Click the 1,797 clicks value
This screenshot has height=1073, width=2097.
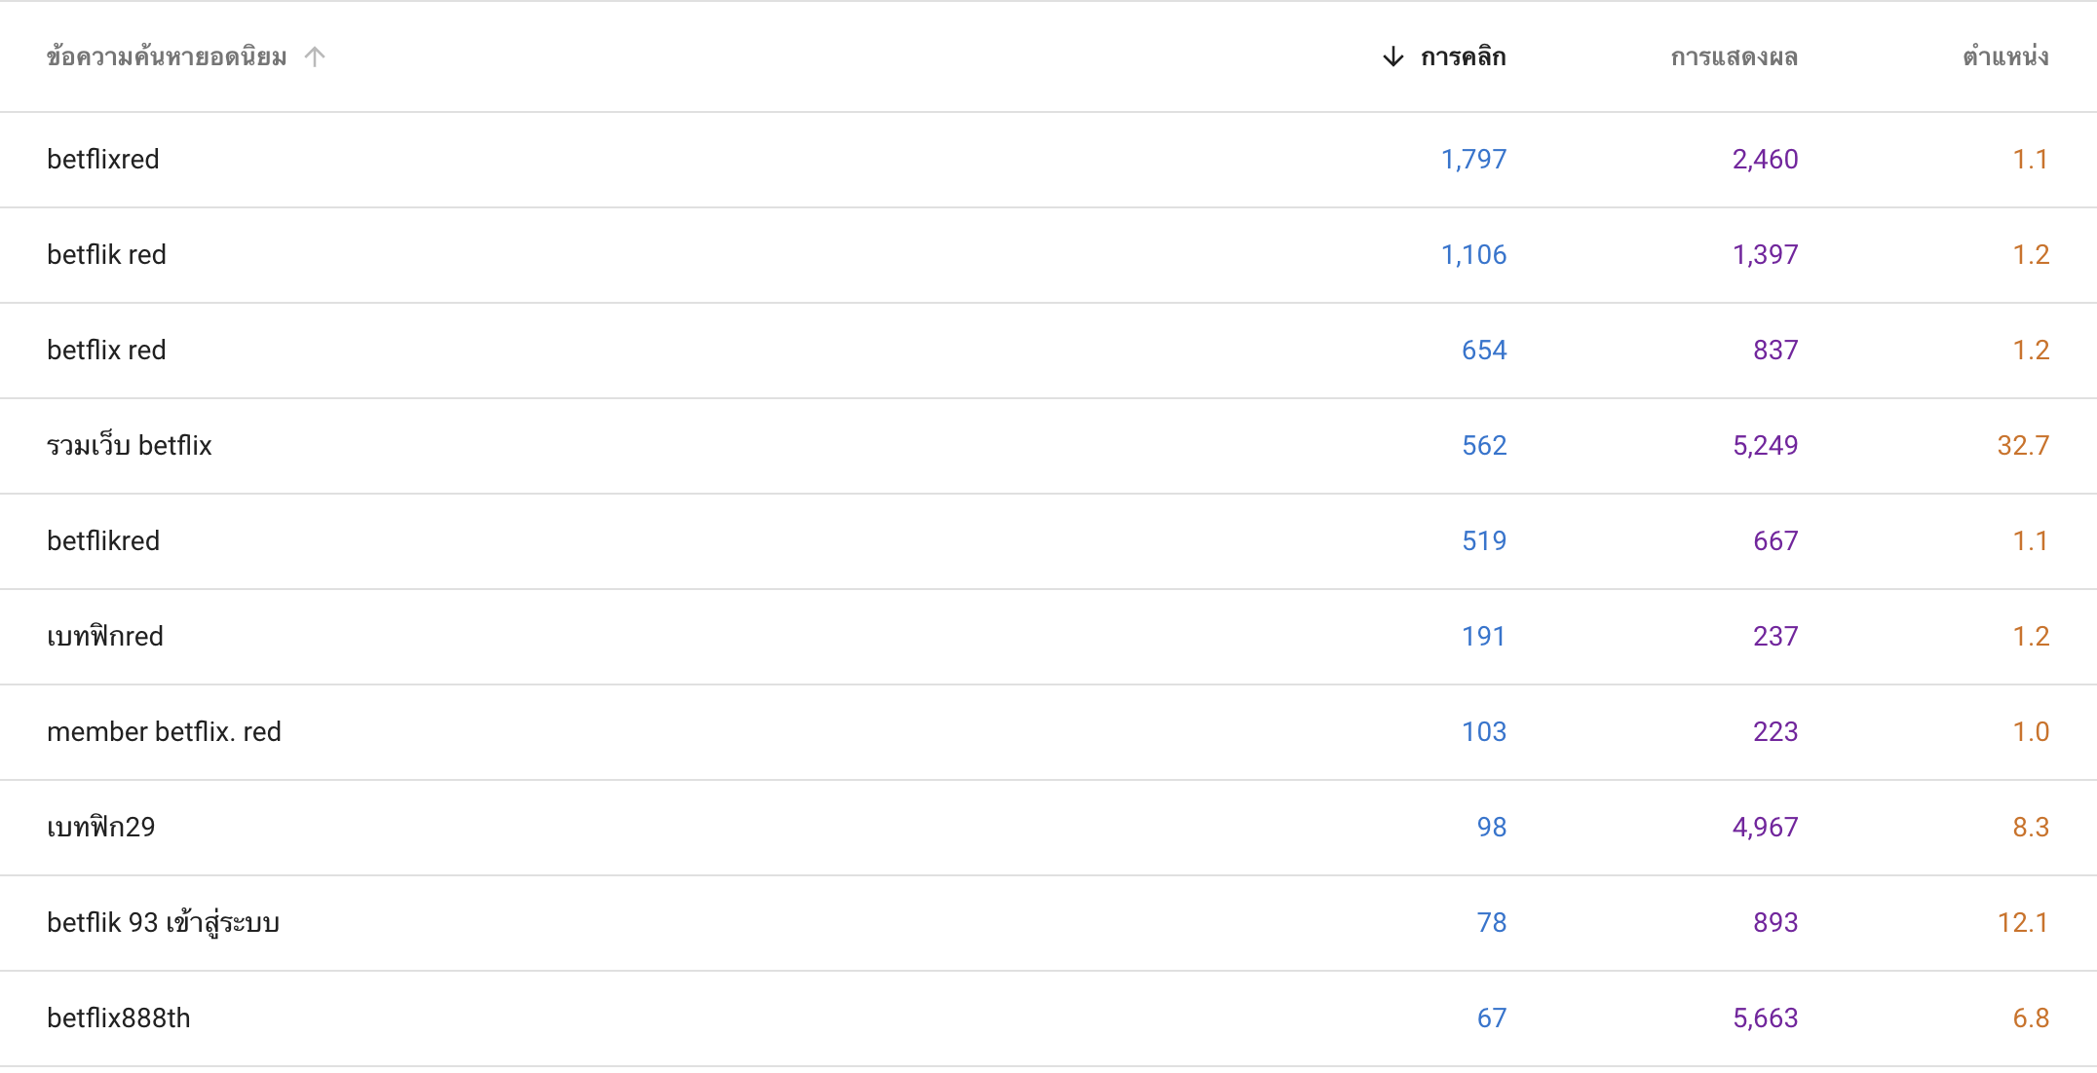1473,160
